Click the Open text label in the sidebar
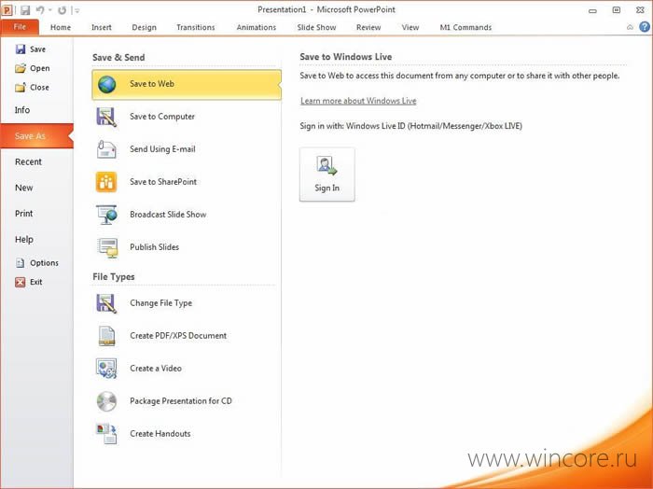Image resolution: width=653 pixels, height=489 pixels. tap(39, 68)
